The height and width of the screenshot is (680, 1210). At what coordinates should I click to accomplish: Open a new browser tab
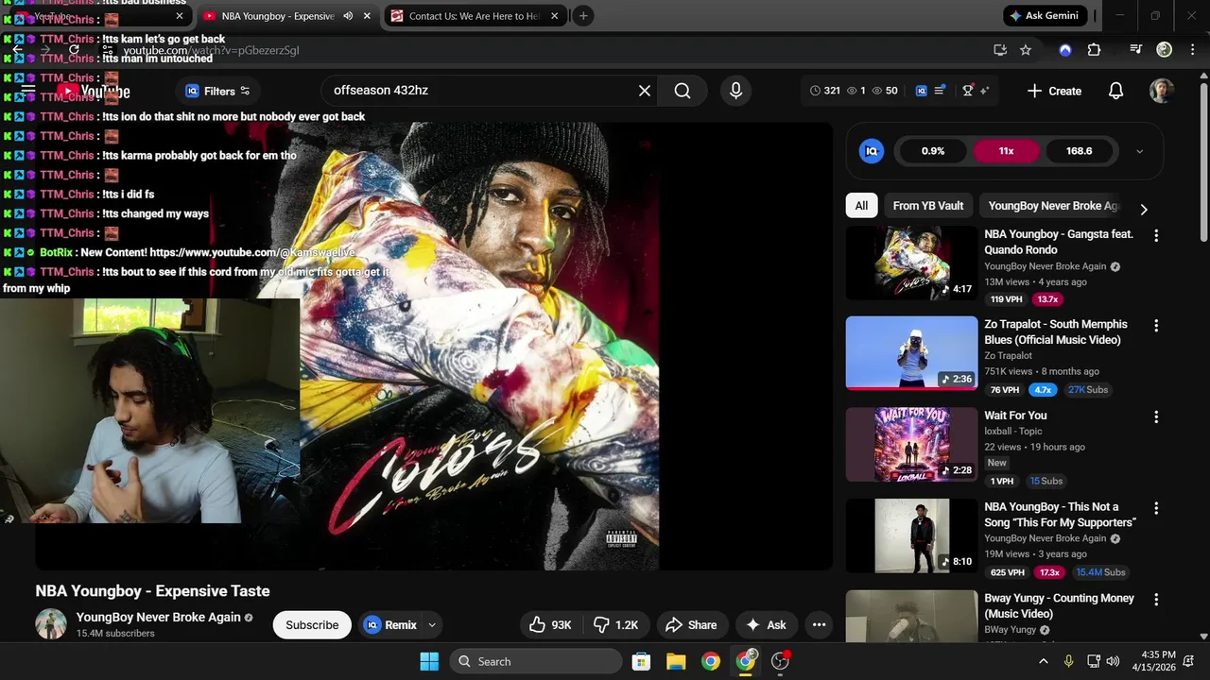click(x=583, y=16)
